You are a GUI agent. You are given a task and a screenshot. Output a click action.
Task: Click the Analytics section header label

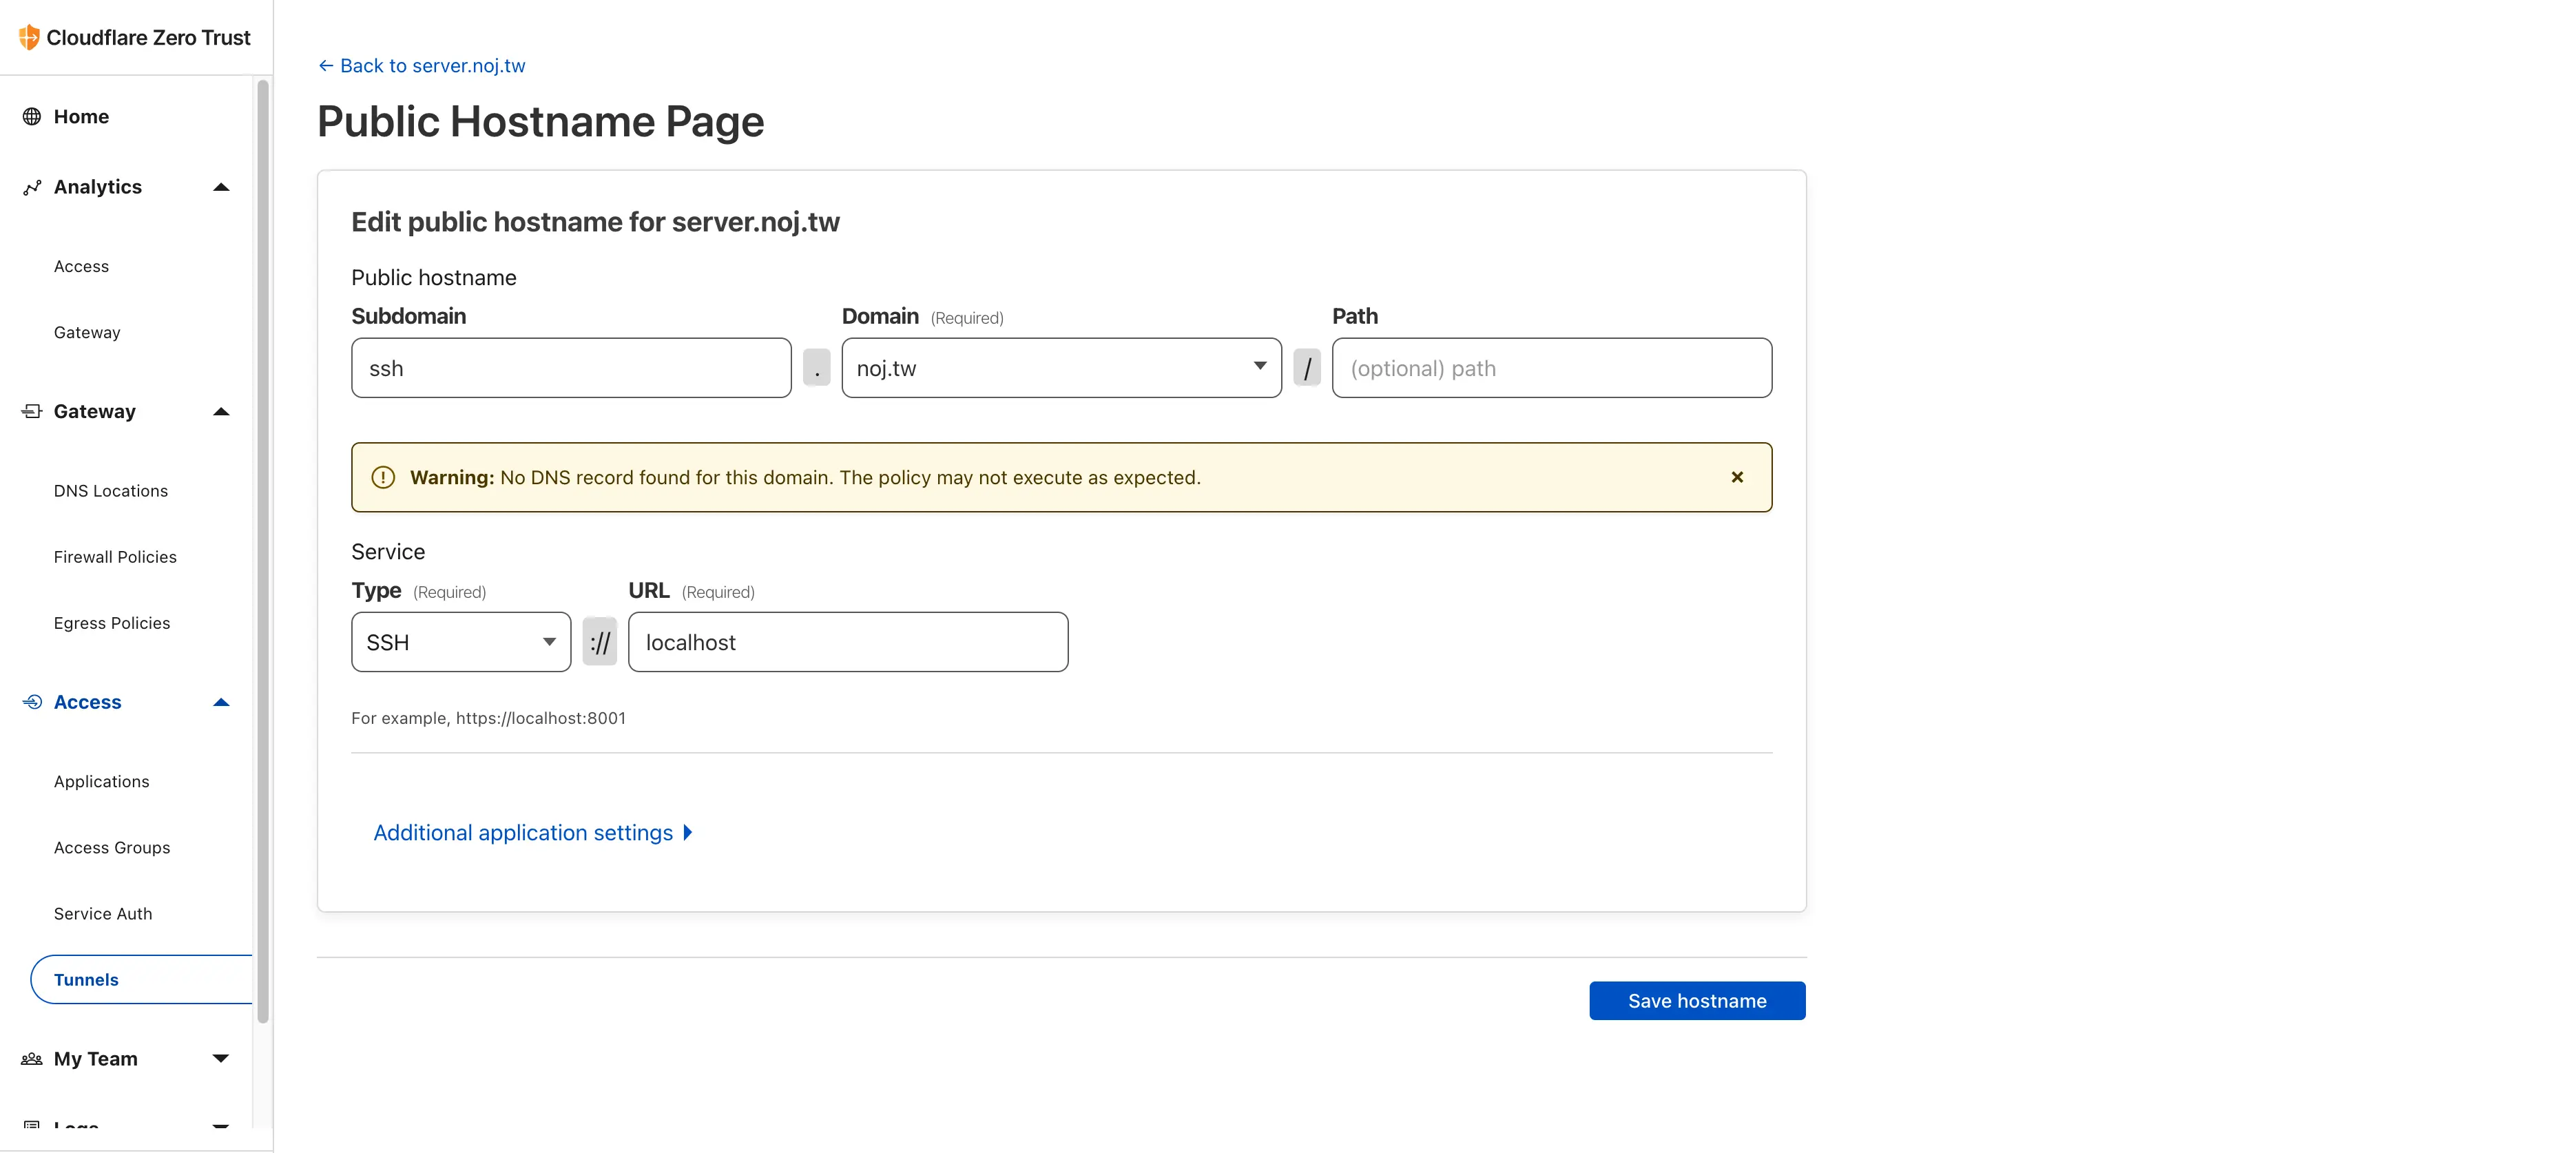(x=98, y=187)
